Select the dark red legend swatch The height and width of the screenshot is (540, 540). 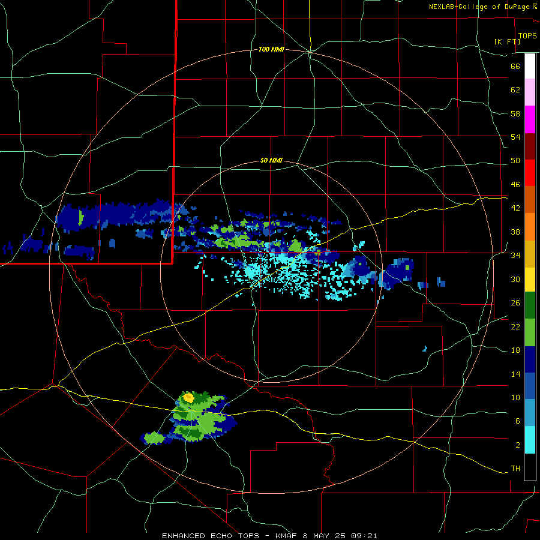[x=530, y=146]
